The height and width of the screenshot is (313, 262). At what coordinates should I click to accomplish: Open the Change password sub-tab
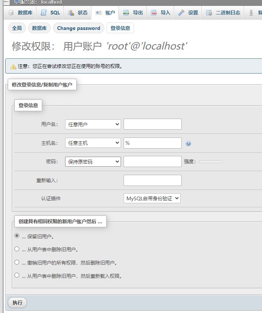[78, 28]
